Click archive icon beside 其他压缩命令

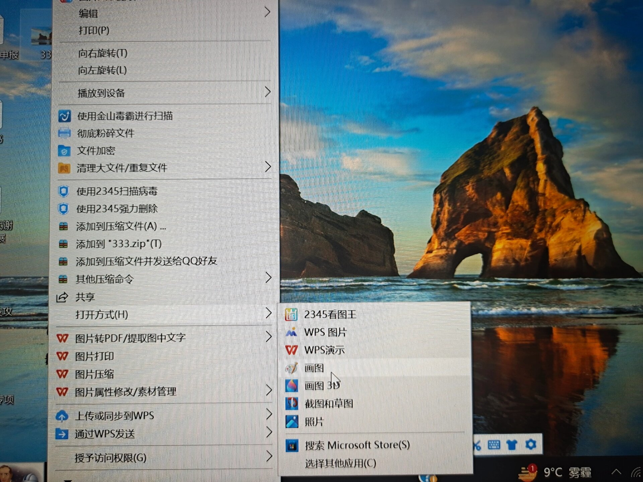[63, 279]
